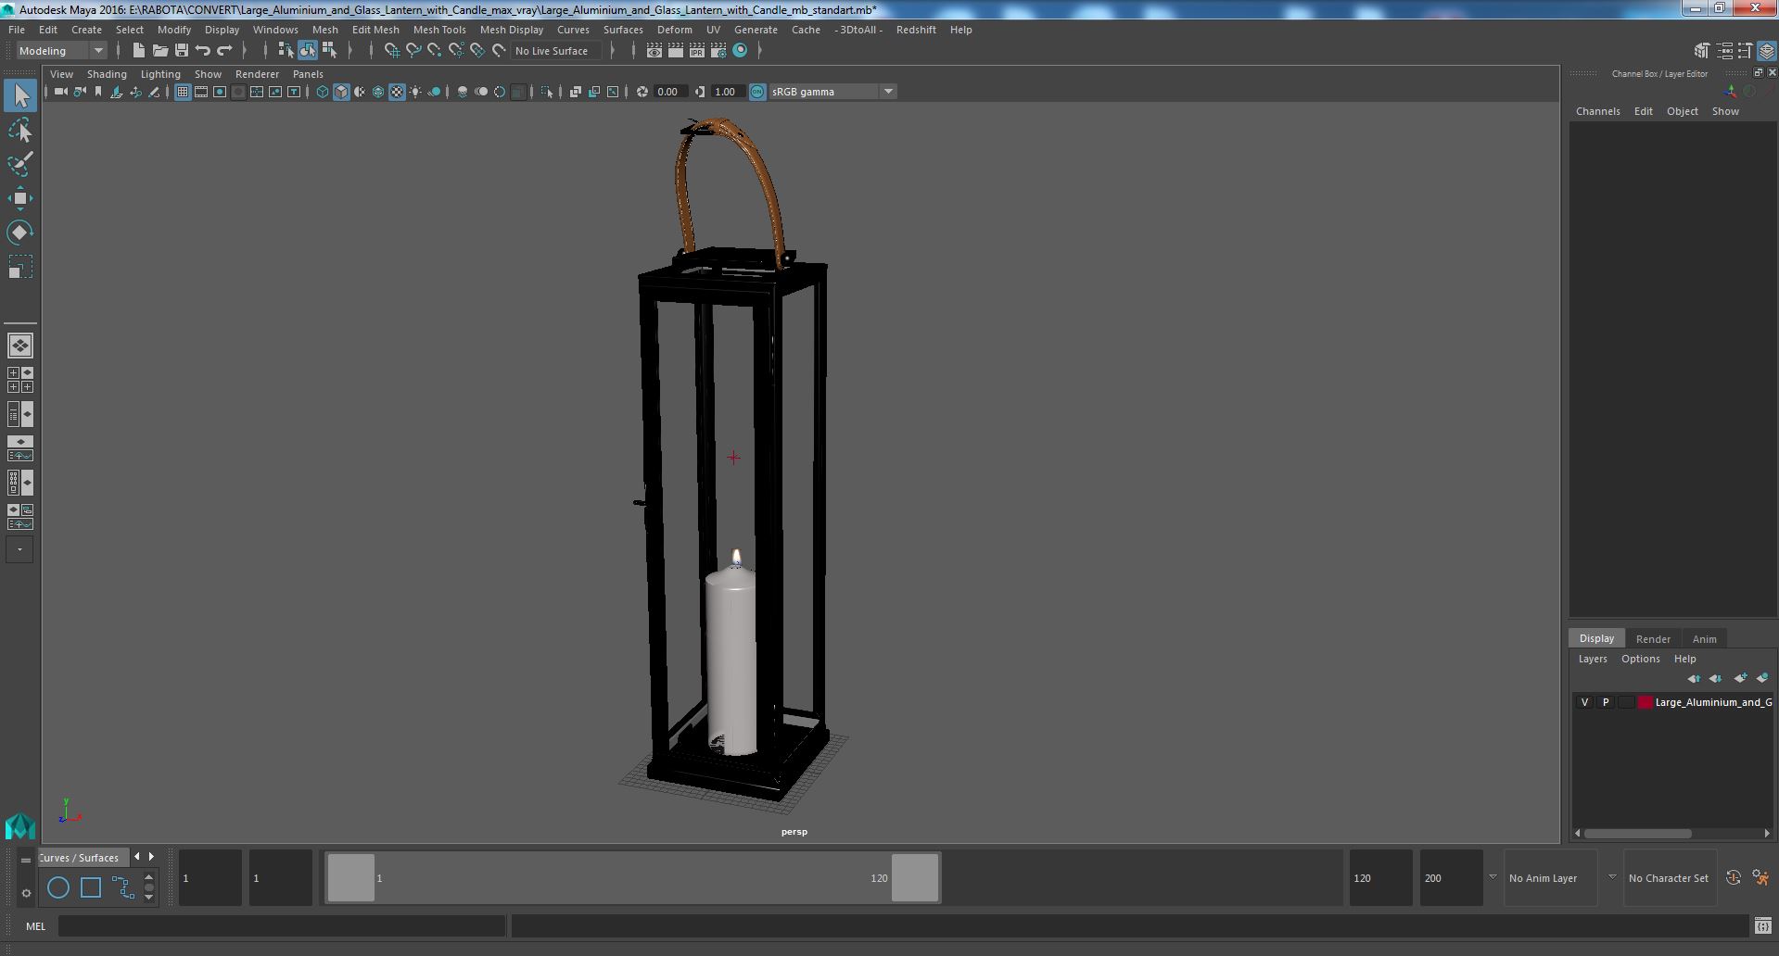This screenshot has width=1779, height=956.
Task: Toggle sRGB view transform ON button
Action: pos(757,92)
